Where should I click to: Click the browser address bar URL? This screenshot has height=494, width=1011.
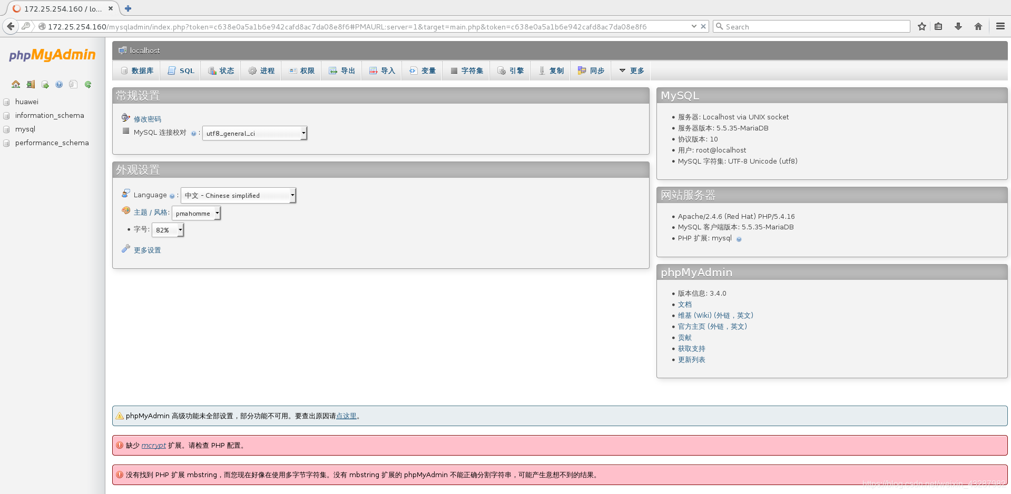click(347, 26)
